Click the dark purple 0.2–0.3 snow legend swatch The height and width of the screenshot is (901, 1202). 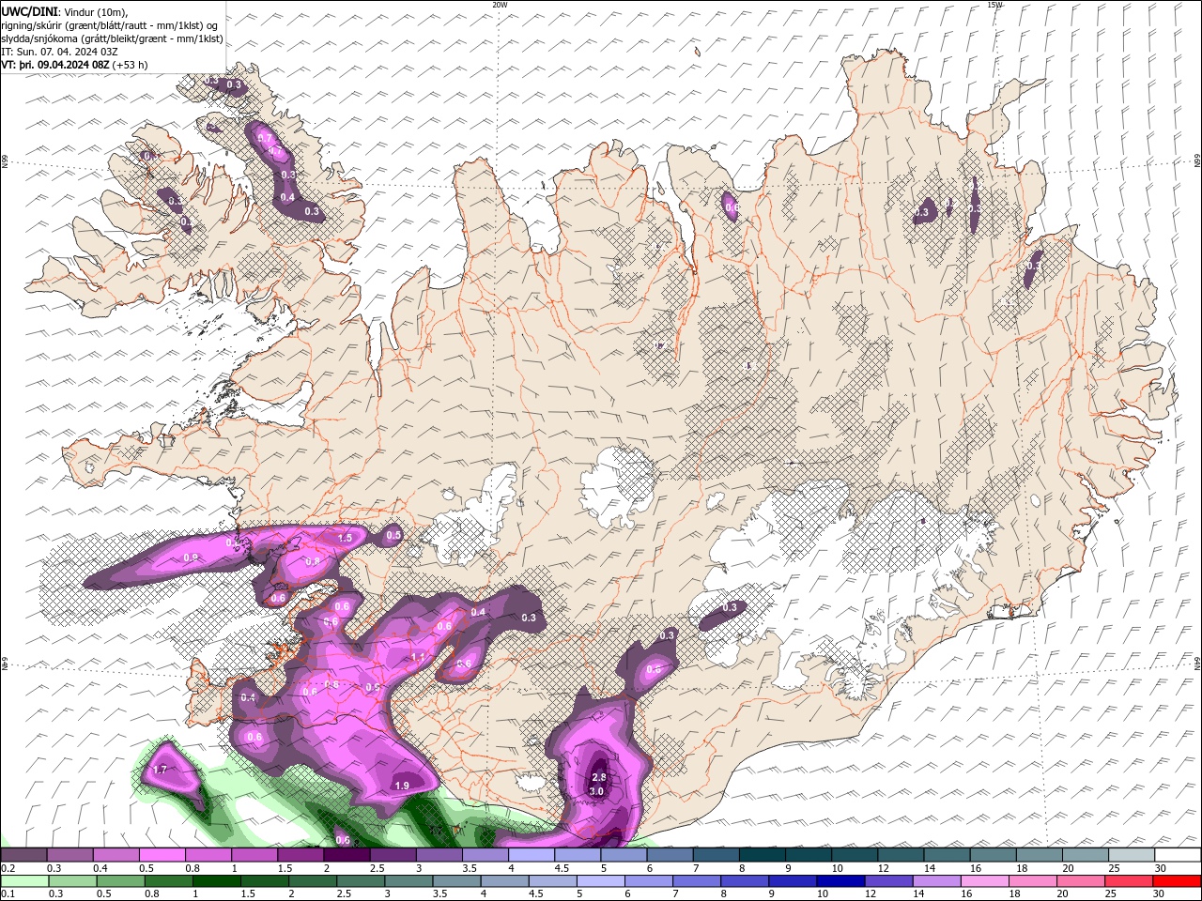[24, 855]
